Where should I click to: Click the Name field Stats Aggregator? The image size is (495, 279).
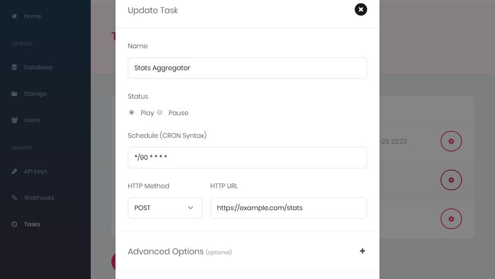247,68
